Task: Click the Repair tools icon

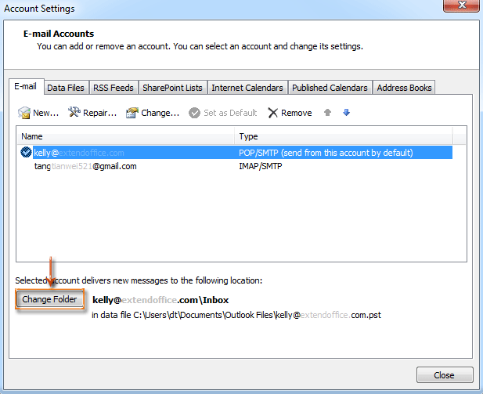Action: click(75, 113)
